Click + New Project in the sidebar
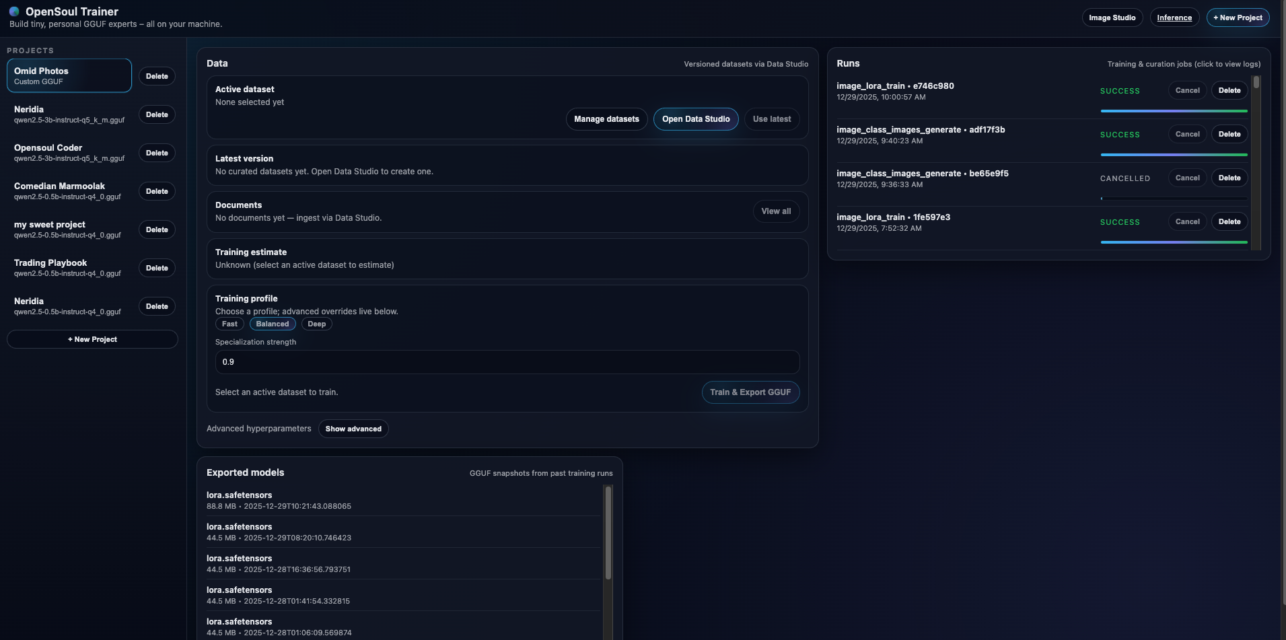The height and width of the screenshot is (640, 1286). pyautogui.click(x=92, y=339)
